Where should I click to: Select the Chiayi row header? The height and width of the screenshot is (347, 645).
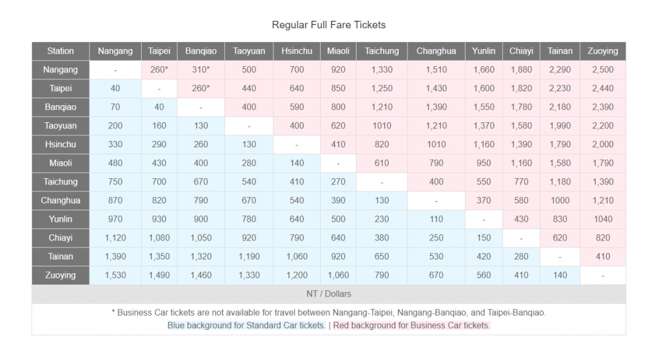pos(60,237)
